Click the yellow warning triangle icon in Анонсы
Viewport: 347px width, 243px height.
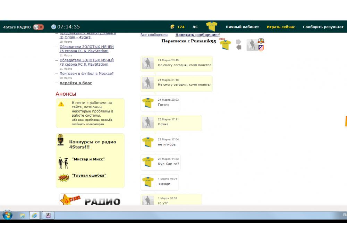point(61,104)
